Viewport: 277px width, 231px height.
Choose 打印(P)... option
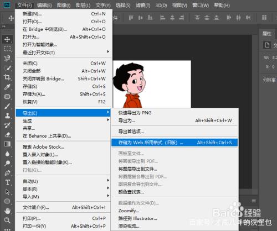[64, 218]
